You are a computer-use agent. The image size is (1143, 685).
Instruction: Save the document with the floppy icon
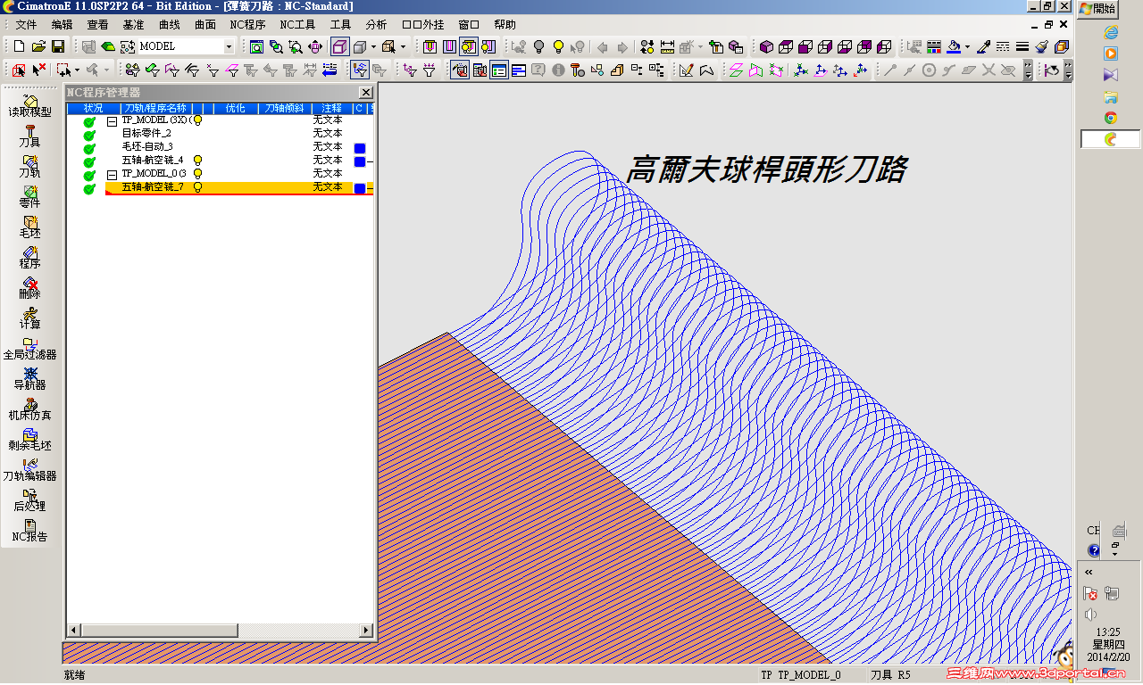coord(57,46)
